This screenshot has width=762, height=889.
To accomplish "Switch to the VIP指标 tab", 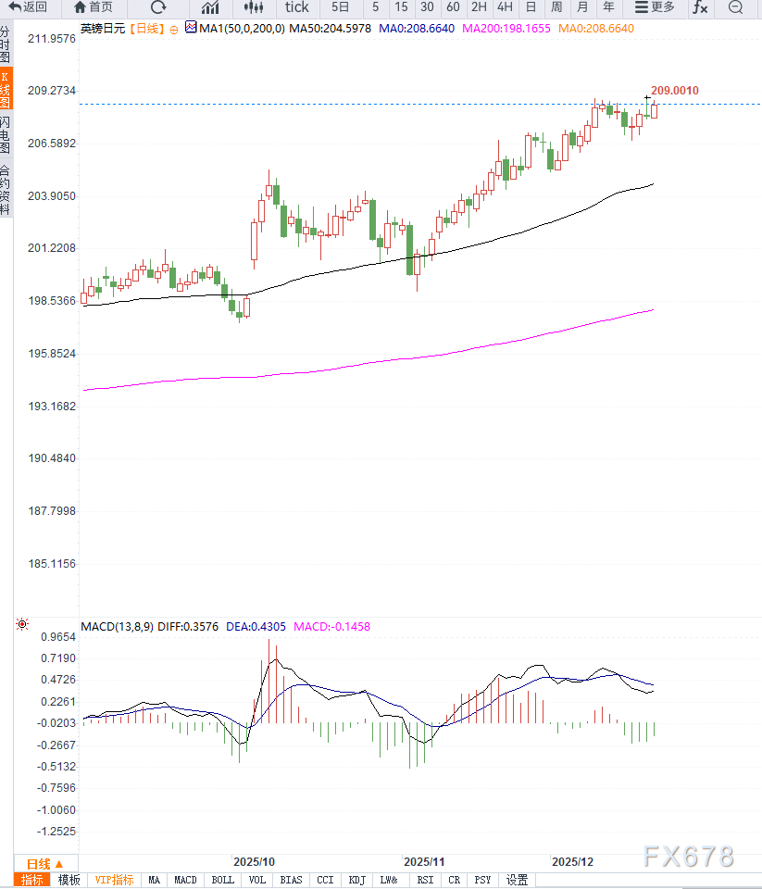I will point(114,881).
